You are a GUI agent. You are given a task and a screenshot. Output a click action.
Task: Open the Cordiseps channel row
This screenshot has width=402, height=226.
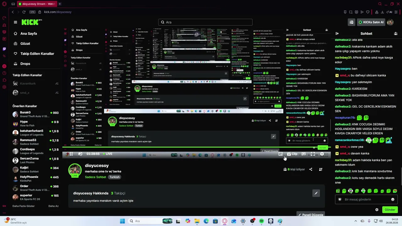(x=36, y=151)
